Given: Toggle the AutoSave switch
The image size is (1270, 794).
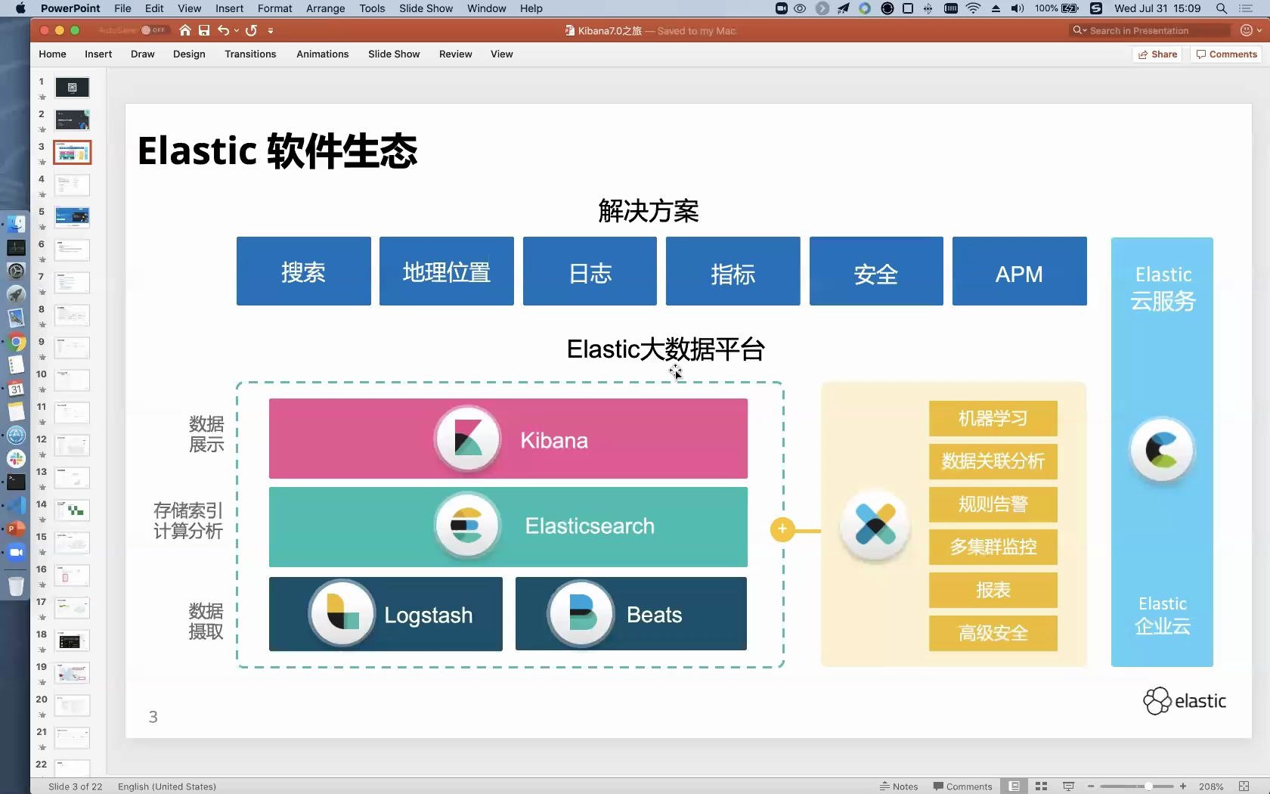Looking at the screenshot, I should click(154, 30).
